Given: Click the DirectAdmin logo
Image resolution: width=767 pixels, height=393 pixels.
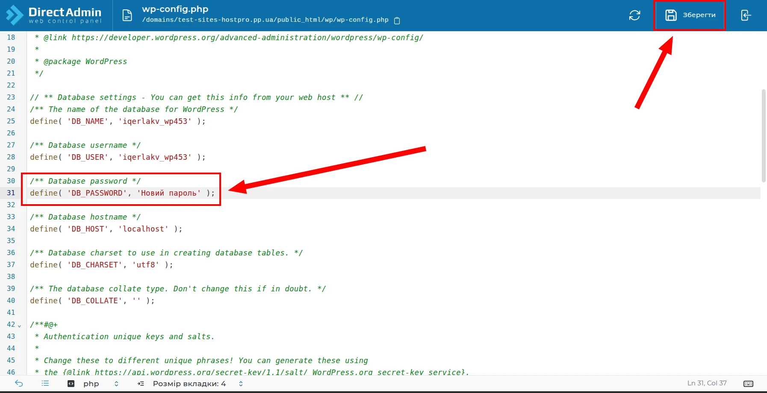Looking at the screenshot, I should pos(54,15).
